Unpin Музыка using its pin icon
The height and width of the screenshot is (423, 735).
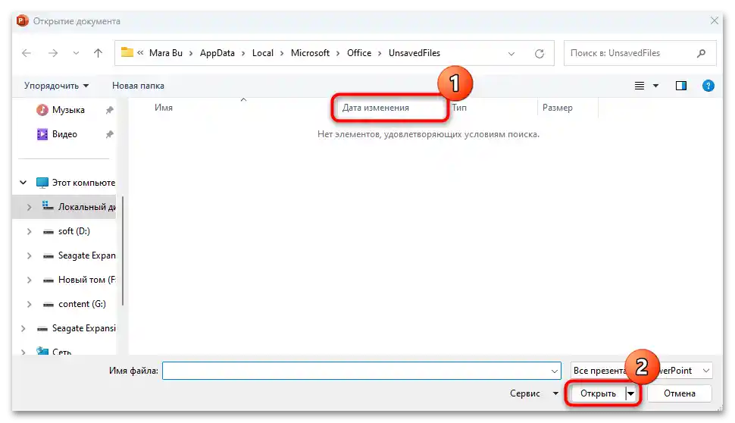pyautogui.click(x=110, y=110)
